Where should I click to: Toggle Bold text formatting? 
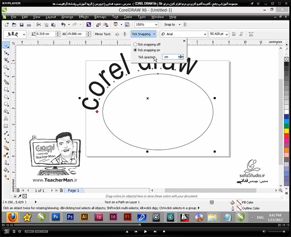234,34
